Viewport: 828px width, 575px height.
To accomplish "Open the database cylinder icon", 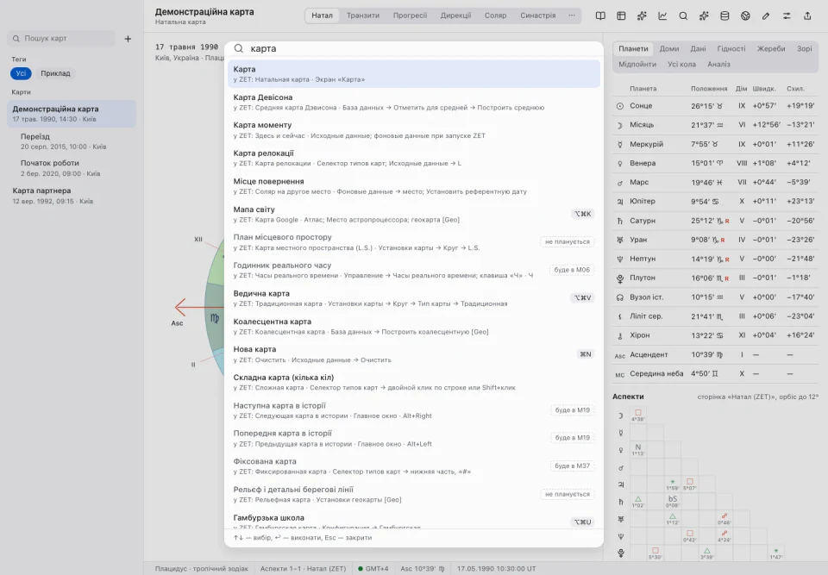I will pyautogui.click(x=724, y=16).
